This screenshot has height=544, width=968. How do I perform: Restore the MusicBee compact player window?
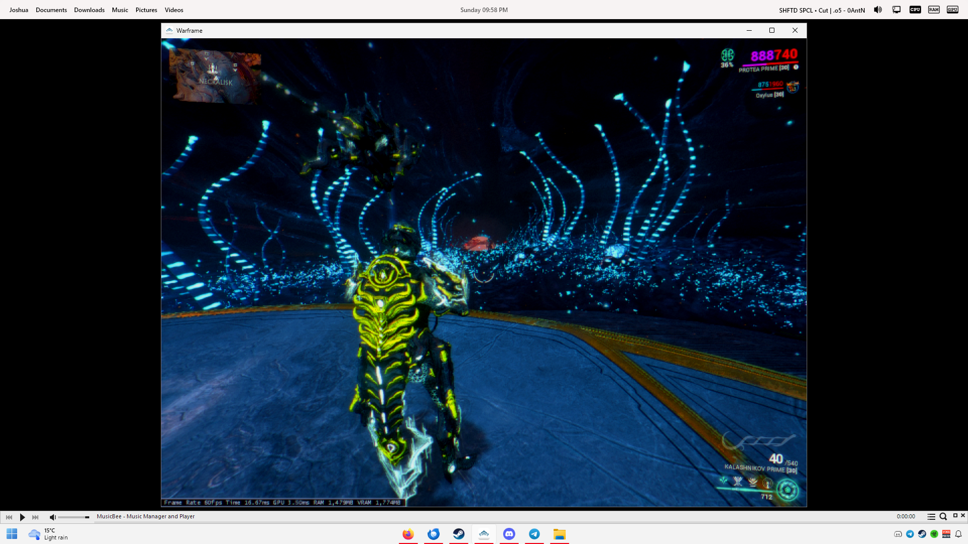click(x=955, y=515)
